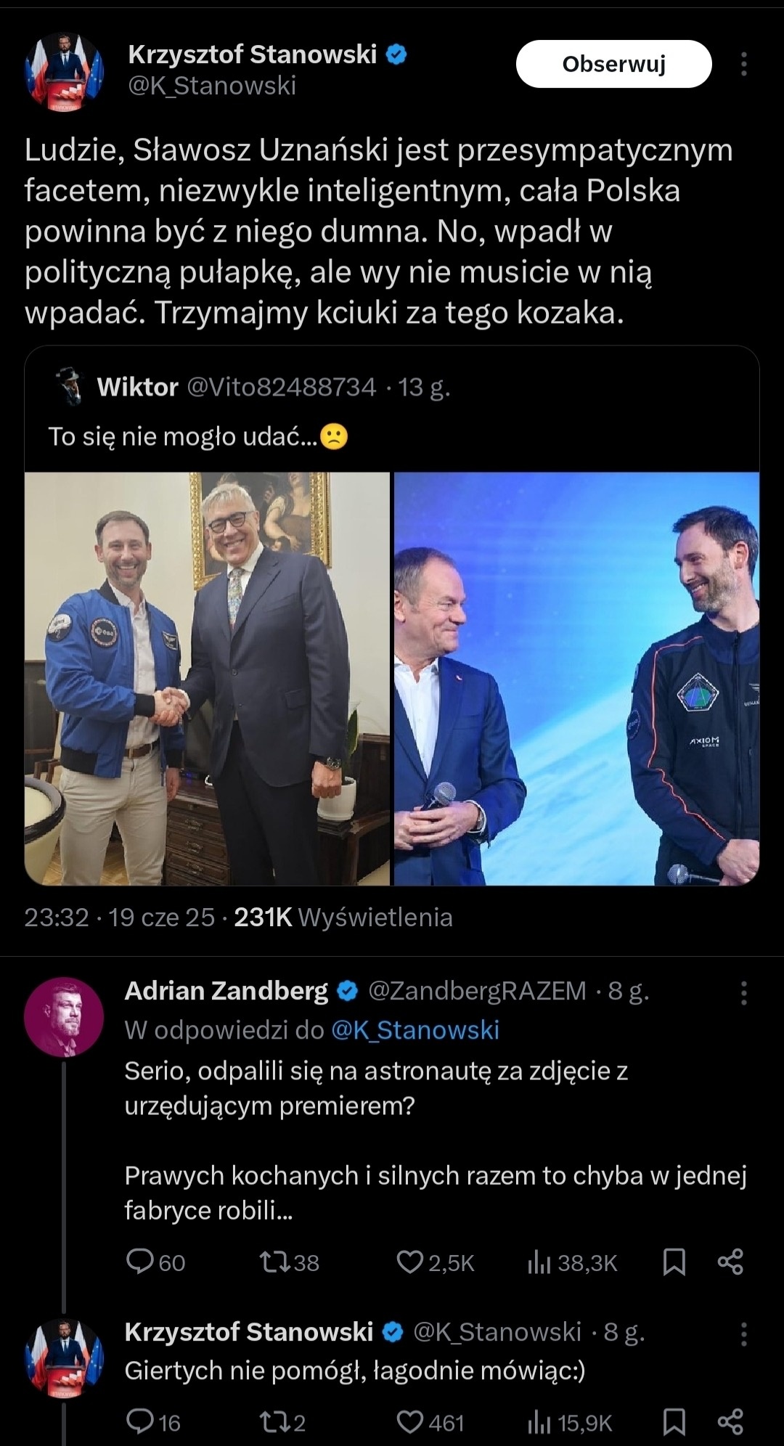This screenshot has width=784, height=1446.
Task: Open more options on Stanowski's bottom reply
Action: click(743, 1333)
